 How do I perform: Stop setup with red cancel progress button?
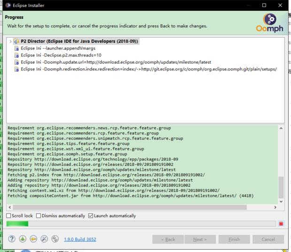click(x=281, y=224)
